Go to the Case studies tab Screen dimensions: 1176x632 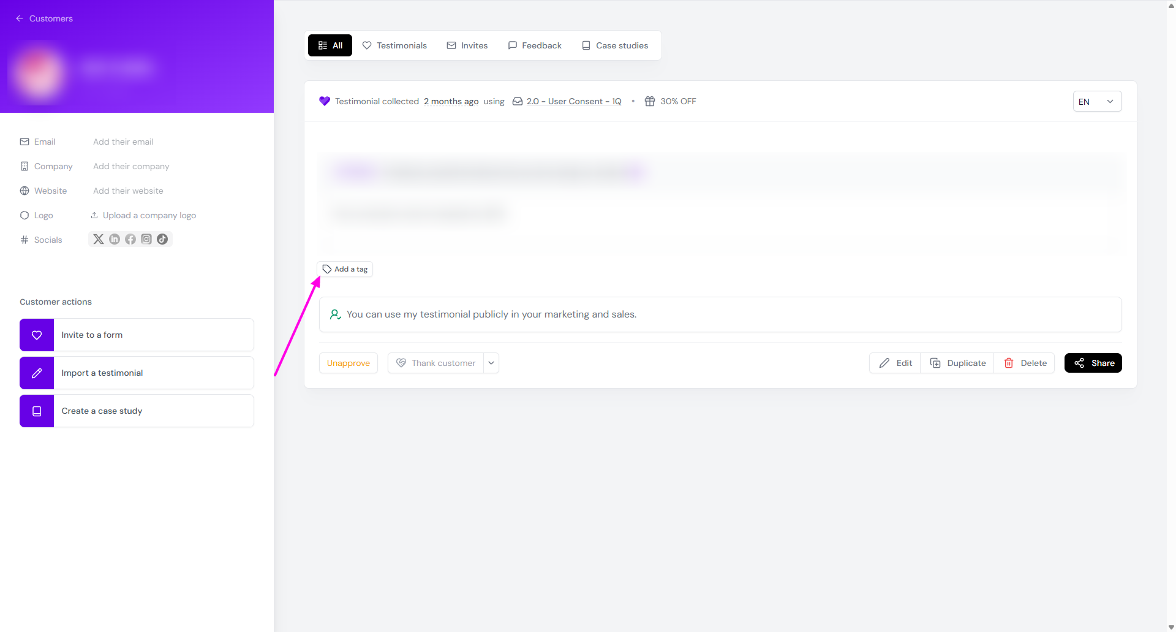click(x=615, y=45)
